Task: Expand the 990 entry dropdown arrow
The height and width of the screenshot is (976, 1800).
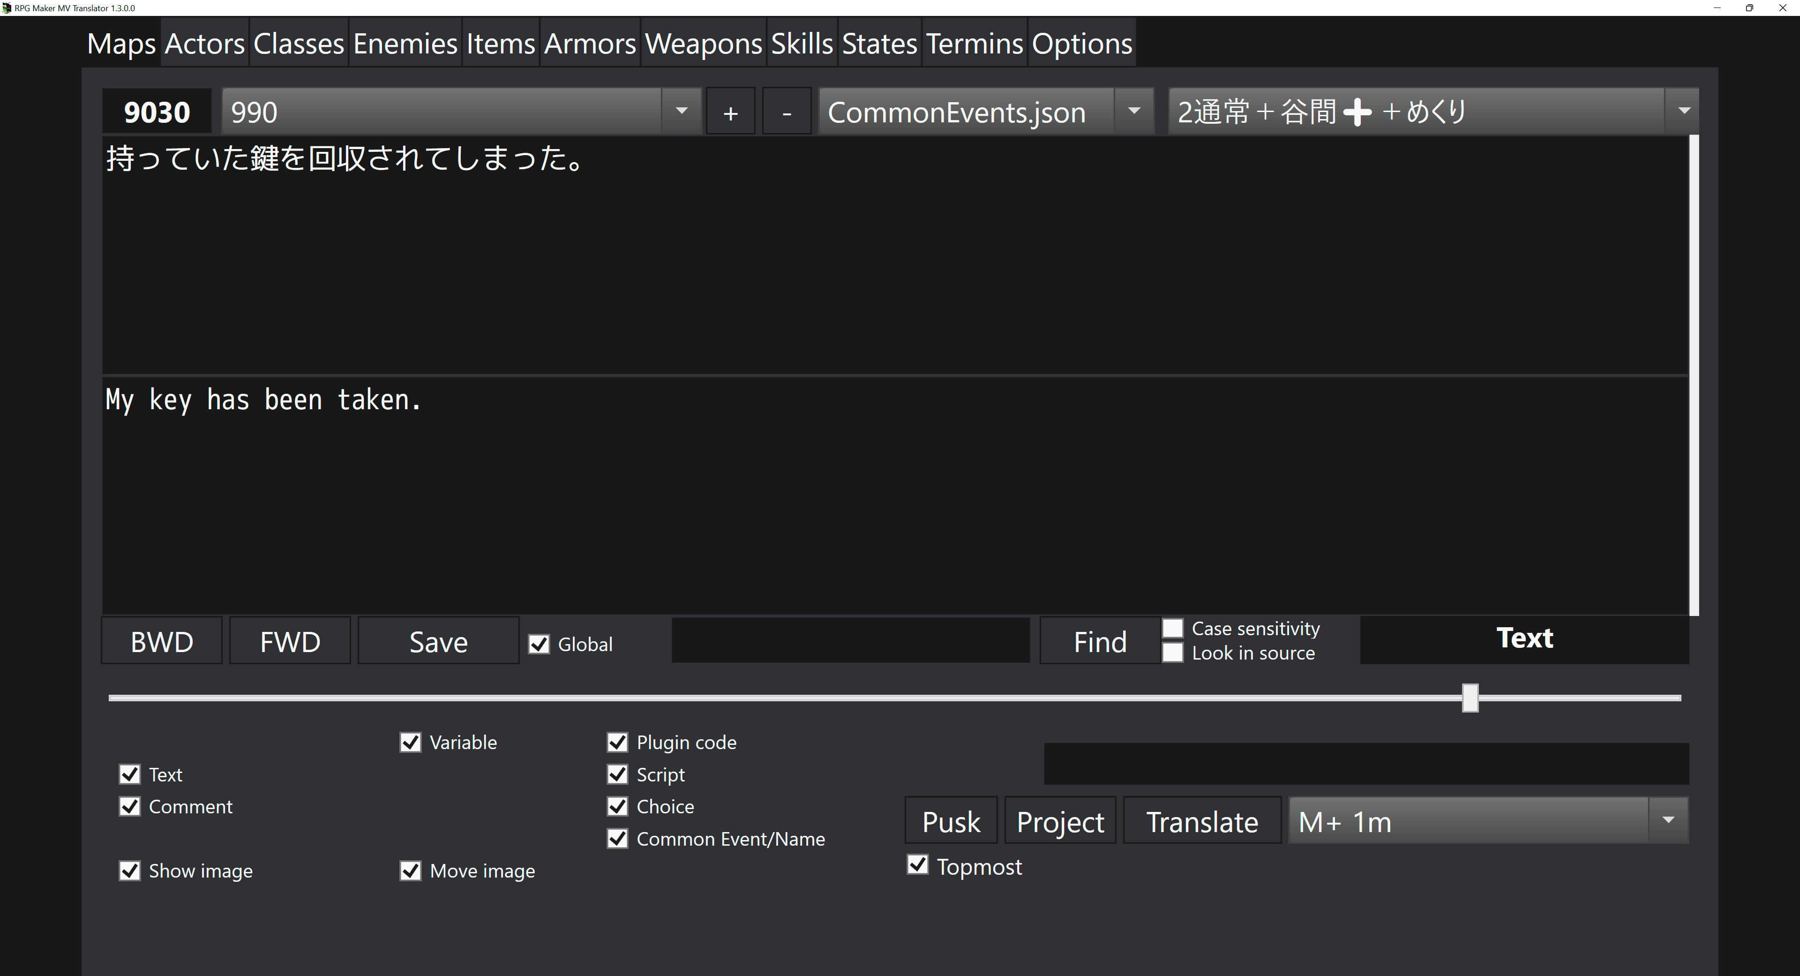Action: [681, 111]
